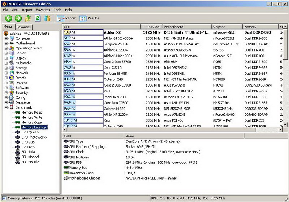289x202 pixels.
Task: Select CPU PhotoWorxx benchmark
Action: coord(34,137)
